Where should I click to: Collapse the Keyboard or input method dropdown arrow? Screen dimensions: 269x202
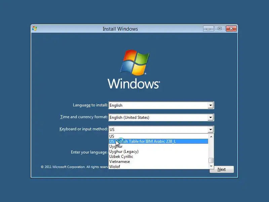click(x=210, y=130)
